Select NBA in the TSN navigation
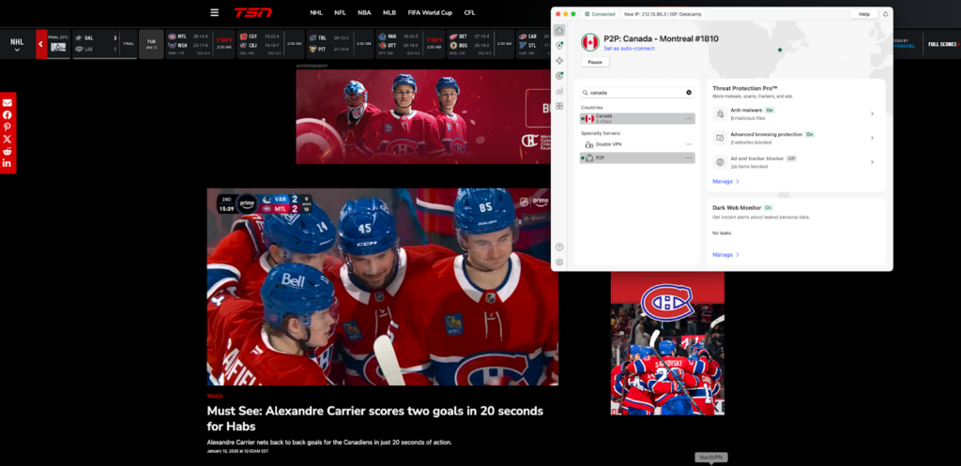Screen dimensions: 961x466 click(364, 12)
